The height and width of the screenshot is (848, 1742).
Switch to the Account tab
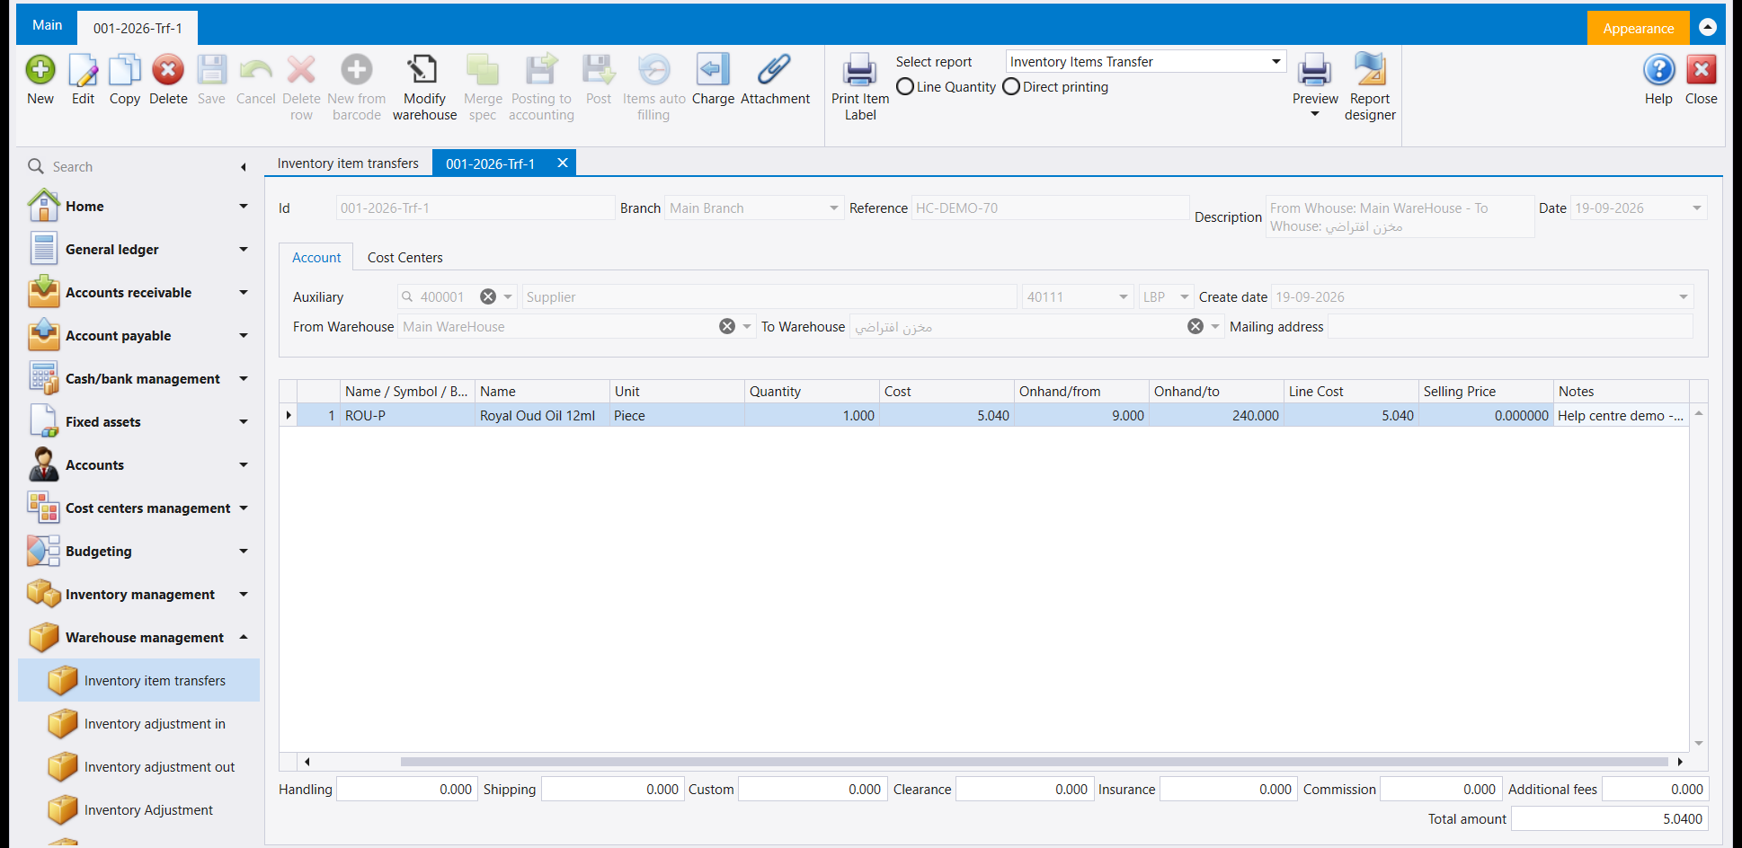[316, 258]
